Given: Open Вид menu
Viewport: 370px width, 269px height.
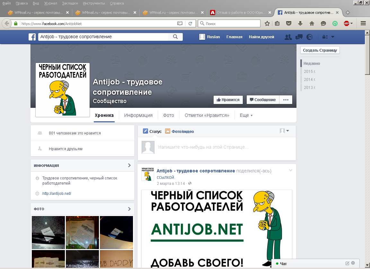Looking at the screenshot, I should 36,3.
